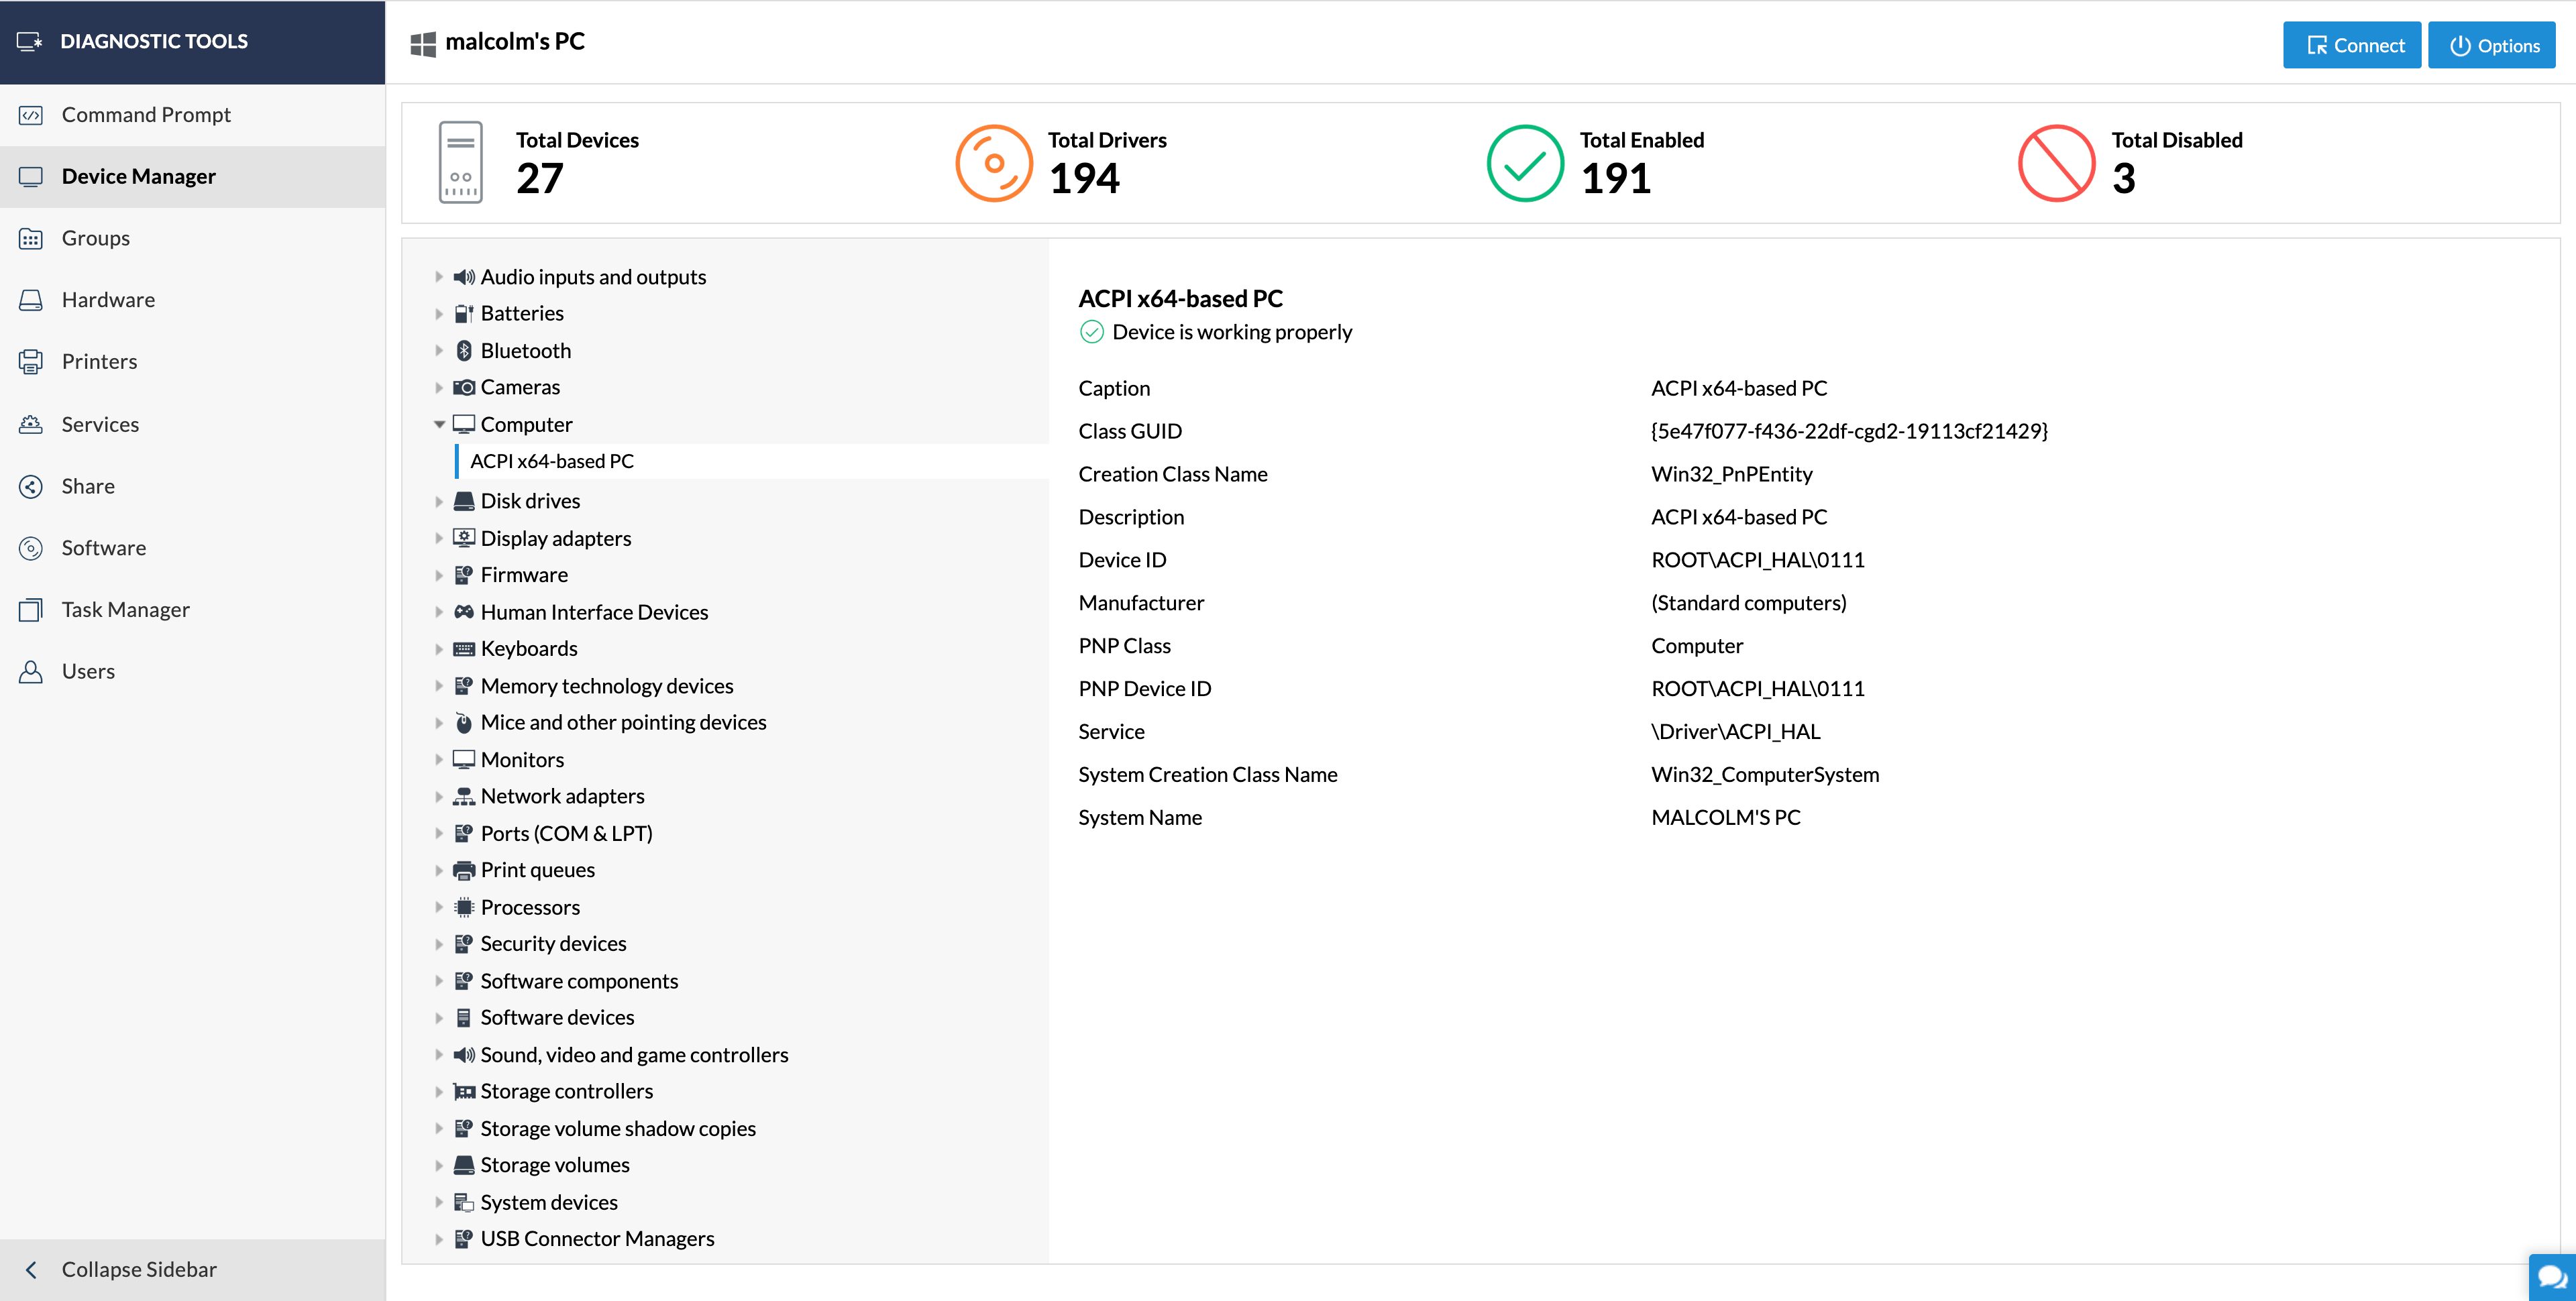
Task: Select the Services sidebar icon
Action: coord(31,424)
